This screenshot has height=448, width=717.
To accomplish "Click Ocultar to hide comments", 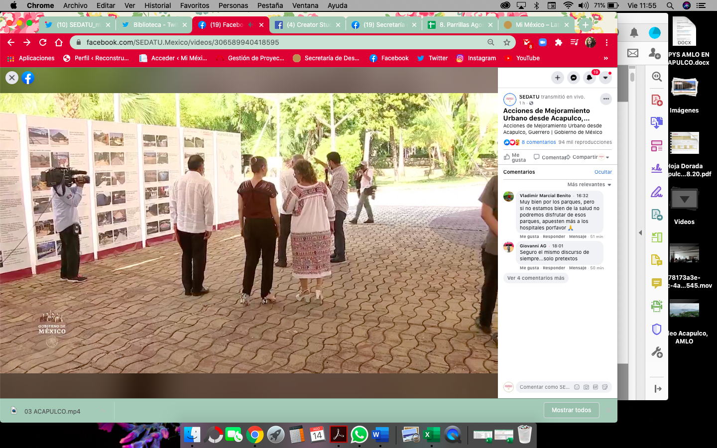I will pyautogui.click(x=603, y=172).
